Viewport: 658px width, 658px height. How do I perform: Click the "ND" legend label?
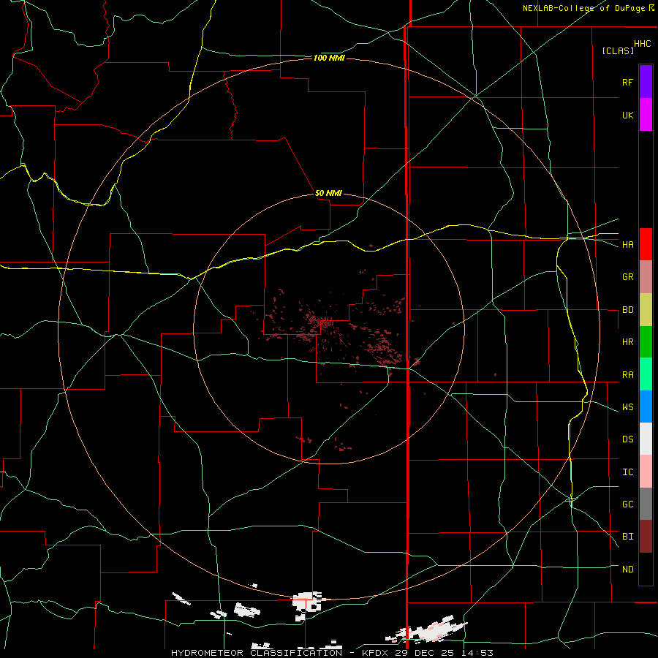tap(627, 570)
